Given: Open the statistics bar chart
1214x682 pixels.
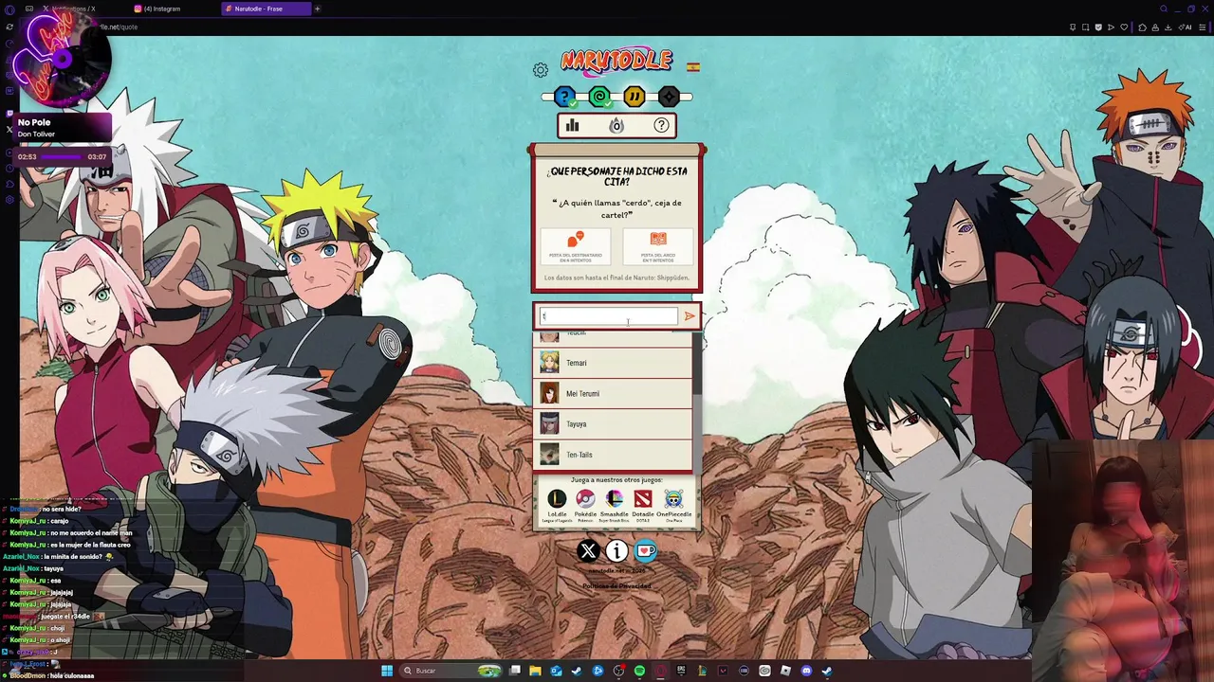Looking at the screenshot, I should 572,125.
